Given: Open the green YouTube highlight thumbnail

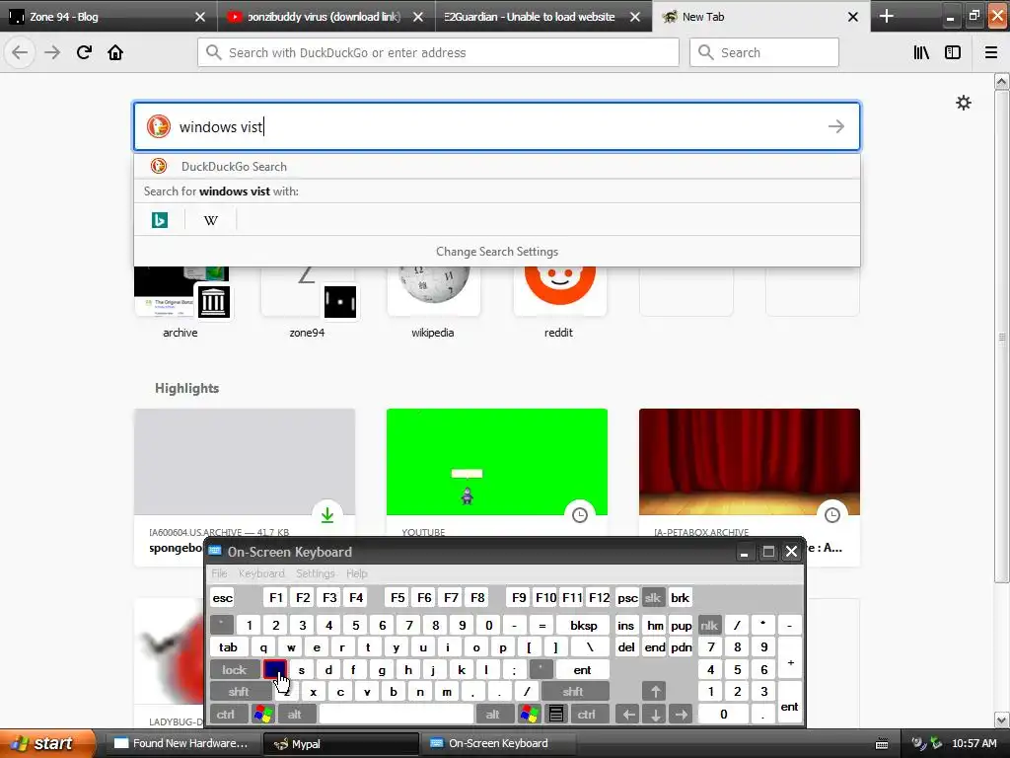Looking at the screenshot, I should click(497, 462).
